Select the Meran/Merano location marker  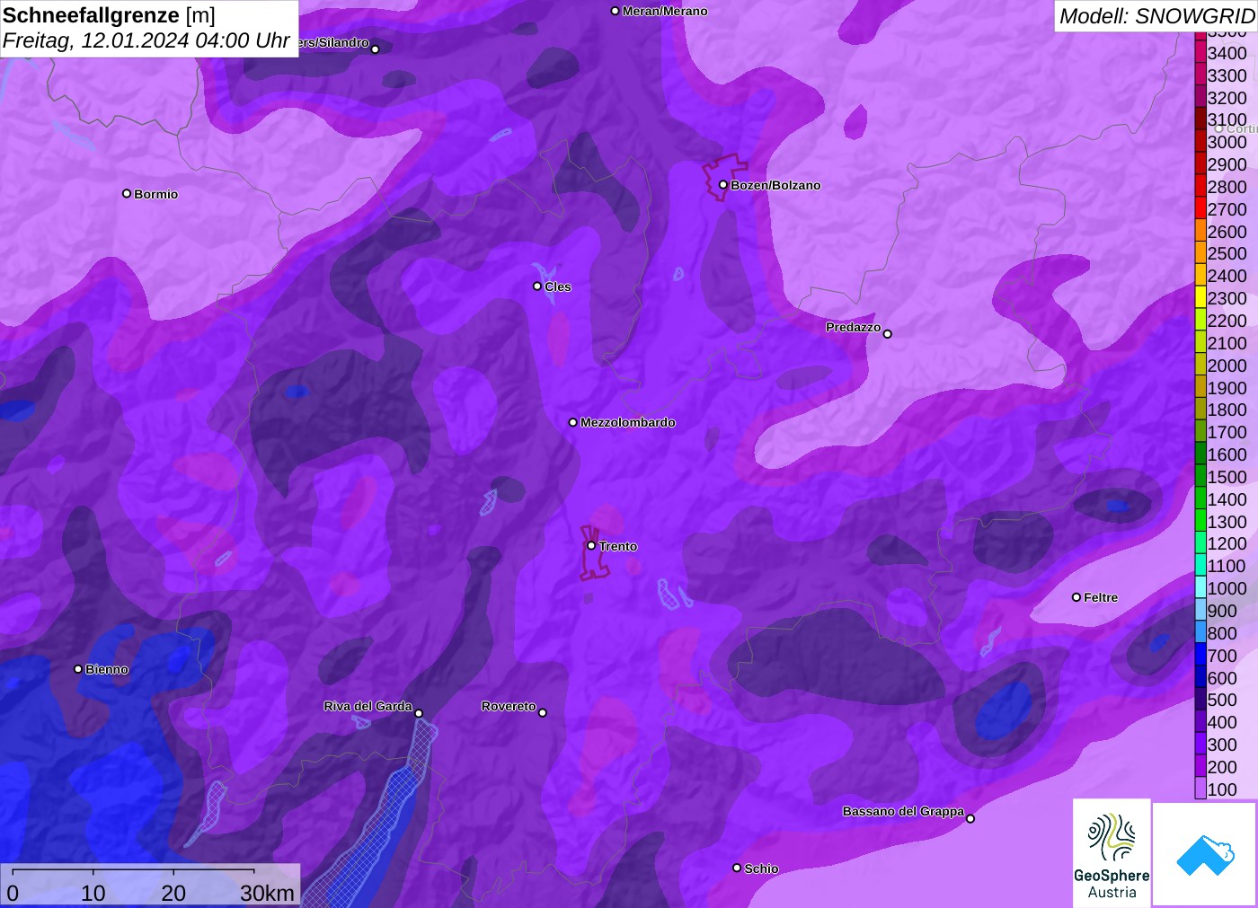coord(615,11)
